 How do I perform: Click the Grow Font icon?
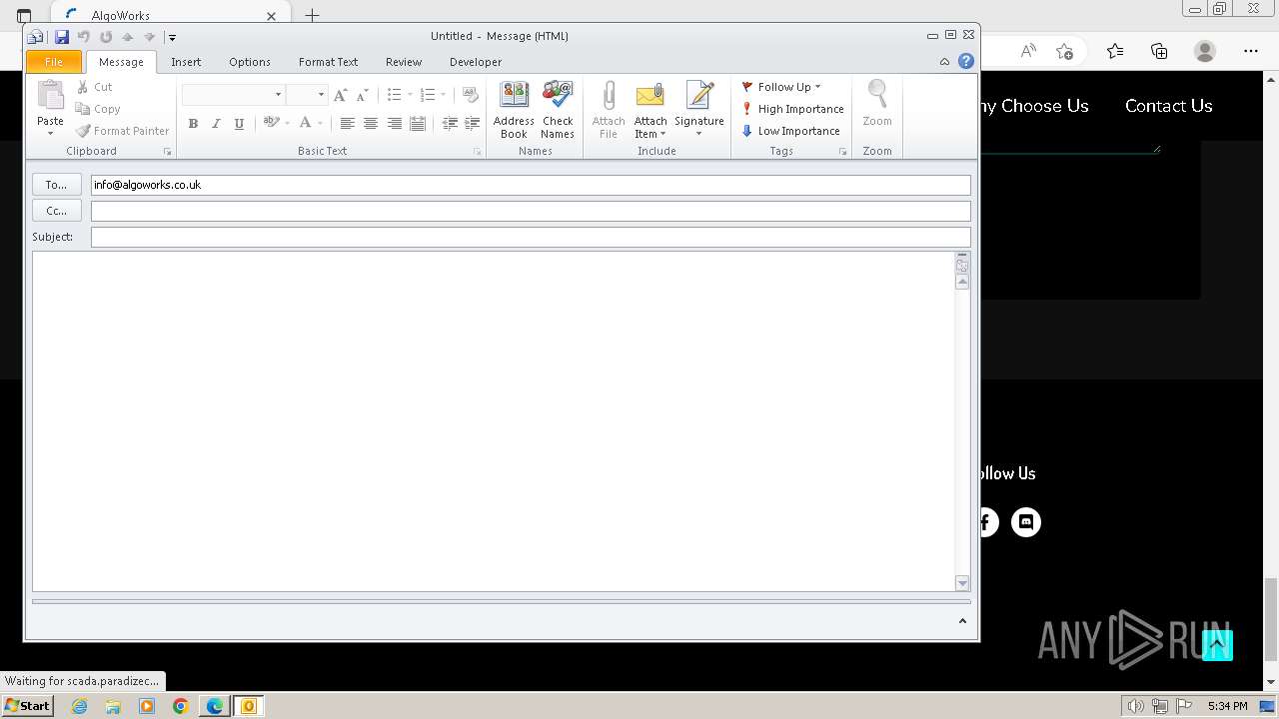click(341, 95)
